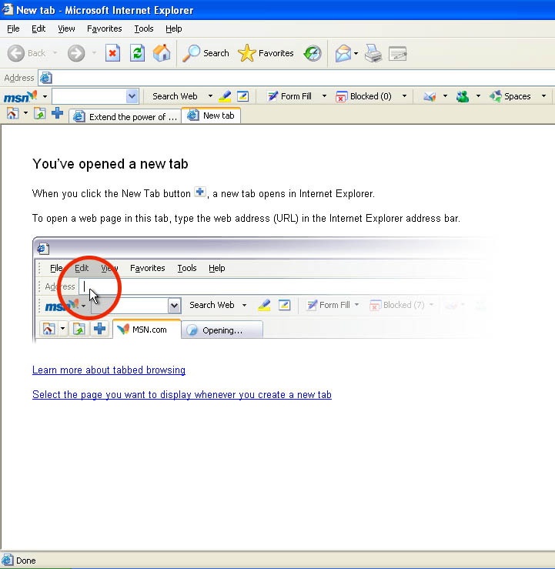
Task: Click the Mail envelope icon
Action: pyautogui.click(x=343, y=53)
